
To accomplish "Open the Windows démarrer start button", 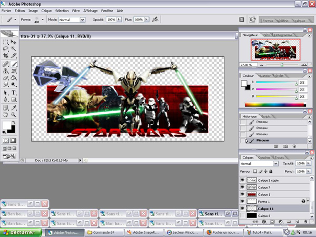I will (x=21, y=232).
